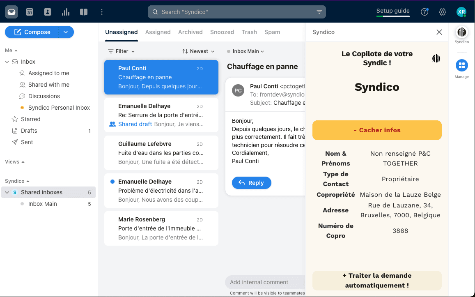Open the Inbox Main dropdown above message

point(246,51)
